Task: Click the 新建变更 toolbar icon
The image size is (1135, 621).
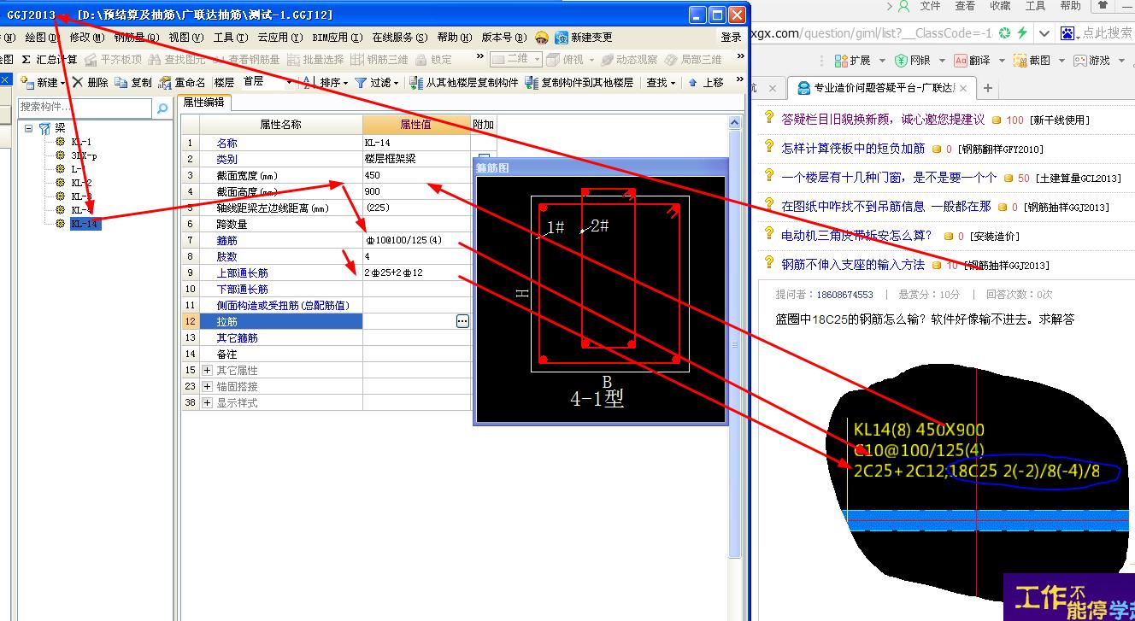Action: (x=562, y=38)
